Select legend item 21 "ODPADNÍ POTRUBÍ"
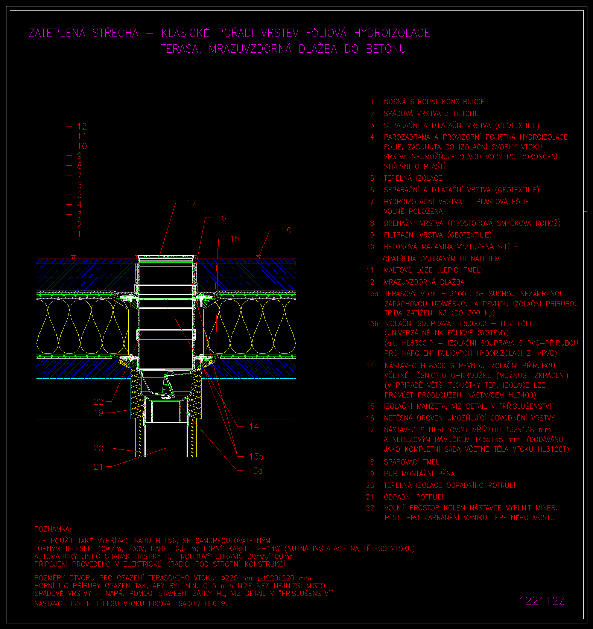Screen dimensions: 593x629 414,497
